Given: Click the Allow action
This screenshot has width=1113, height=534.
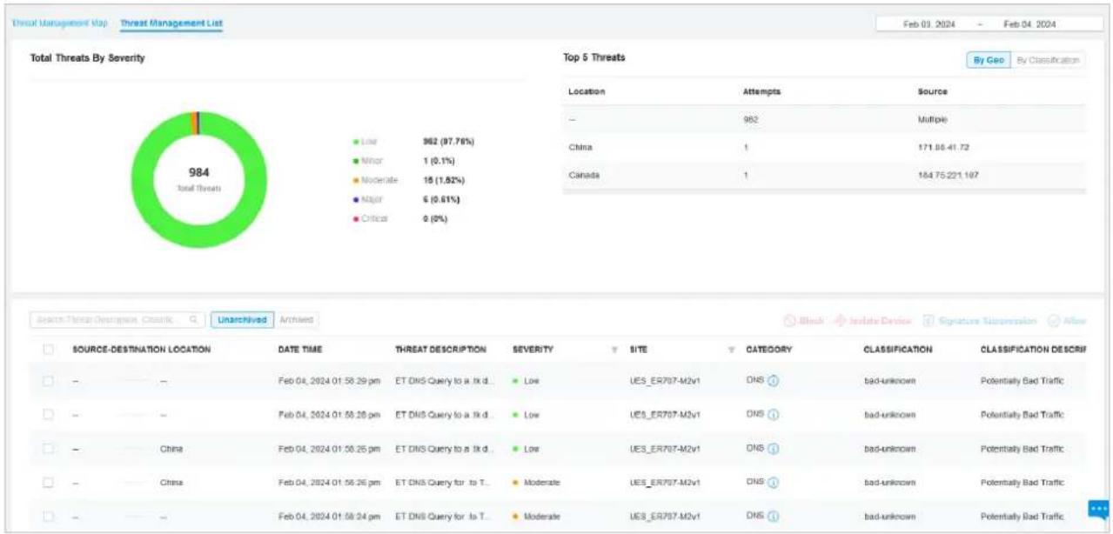Looking at the screenshot, I should click(x=1068, y=321).
